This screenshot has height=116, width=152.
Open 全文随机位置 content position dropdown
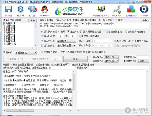tap(66, 46)
